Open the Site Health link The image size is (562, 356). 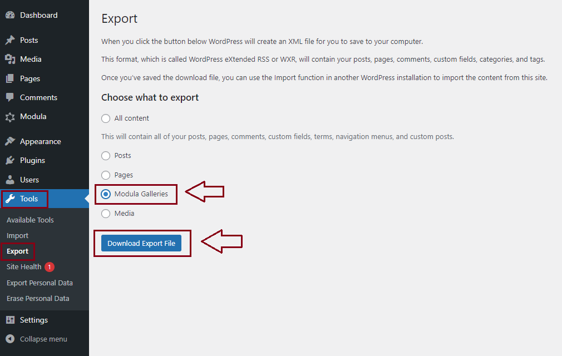pos(24,267)
